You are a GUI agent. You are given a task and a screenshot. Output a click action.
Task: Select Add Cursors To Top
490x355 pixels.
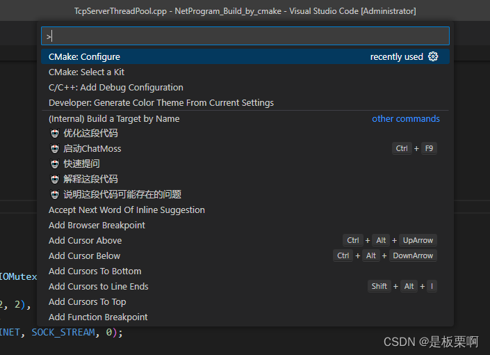(245, 302)
